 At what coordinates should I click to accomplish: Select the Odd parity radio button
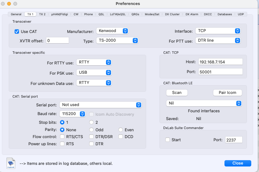(x=91, y=130)
